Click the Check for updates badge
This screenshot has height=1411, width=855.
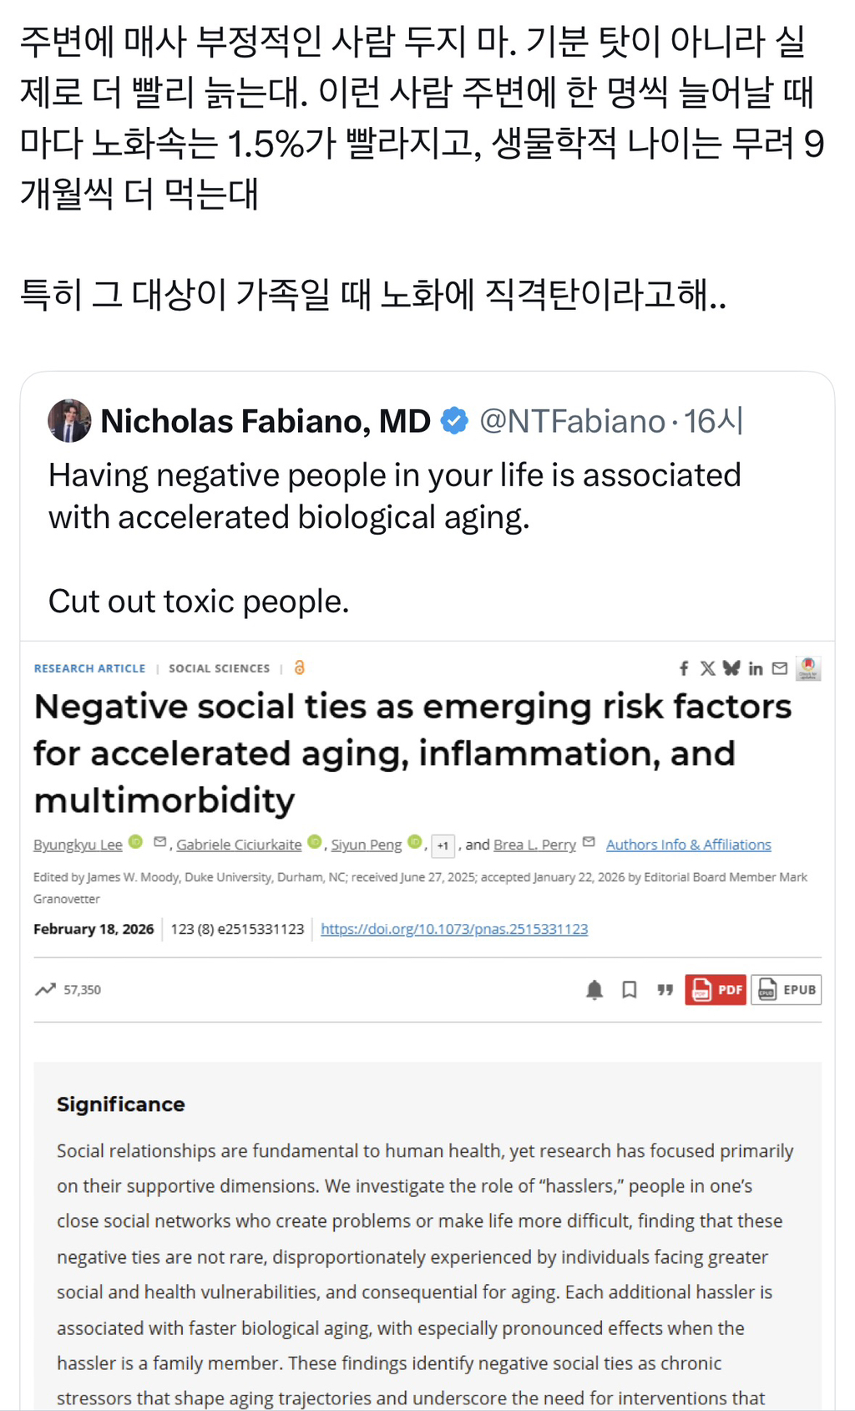[808, 668]
